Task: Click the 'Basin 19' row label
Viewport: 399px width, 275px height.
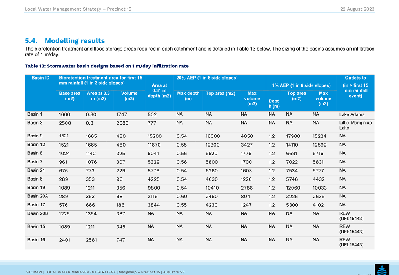Action: coord(36,188)
